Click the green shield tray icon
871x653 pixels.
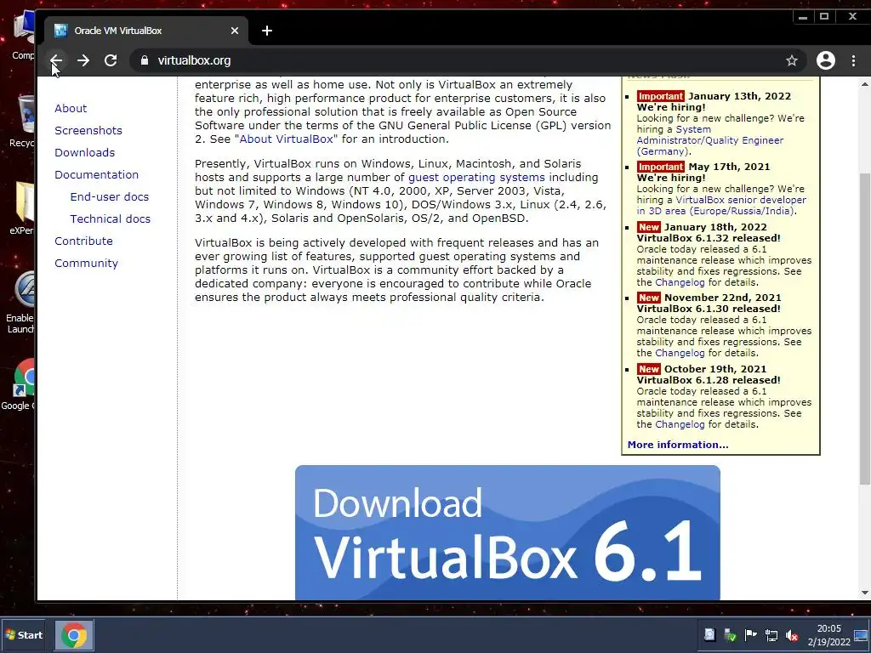click(730, 635)
